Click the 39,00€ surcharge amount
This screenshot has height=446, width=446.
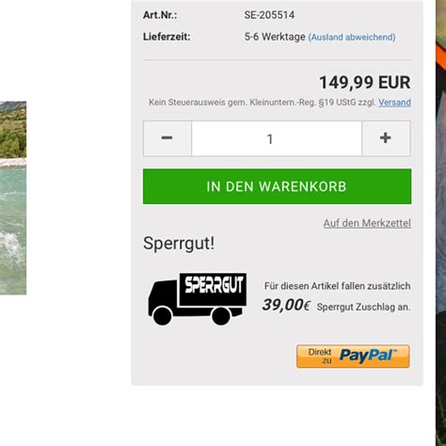286,305
